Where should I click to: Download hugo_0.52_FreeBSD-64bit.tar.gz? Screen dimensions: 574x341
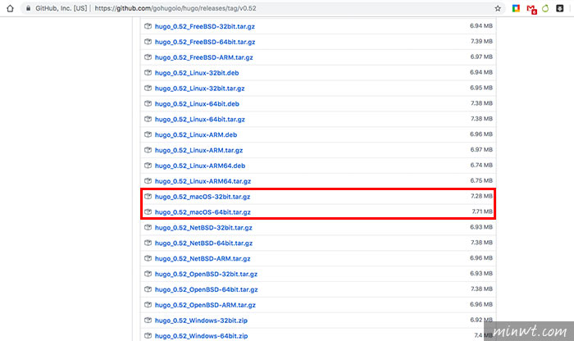pos(205,42)
